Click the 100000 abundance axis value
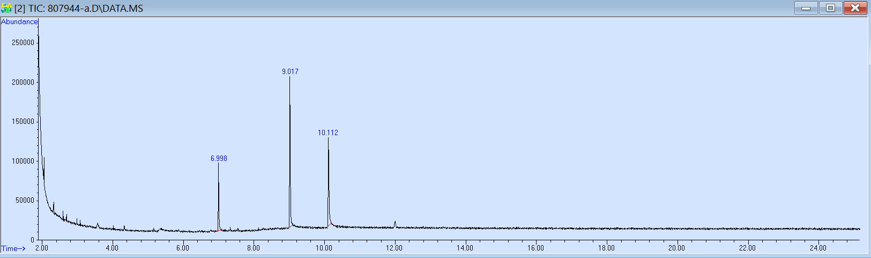This screenshot has width=871, height=258. (23, 161)
